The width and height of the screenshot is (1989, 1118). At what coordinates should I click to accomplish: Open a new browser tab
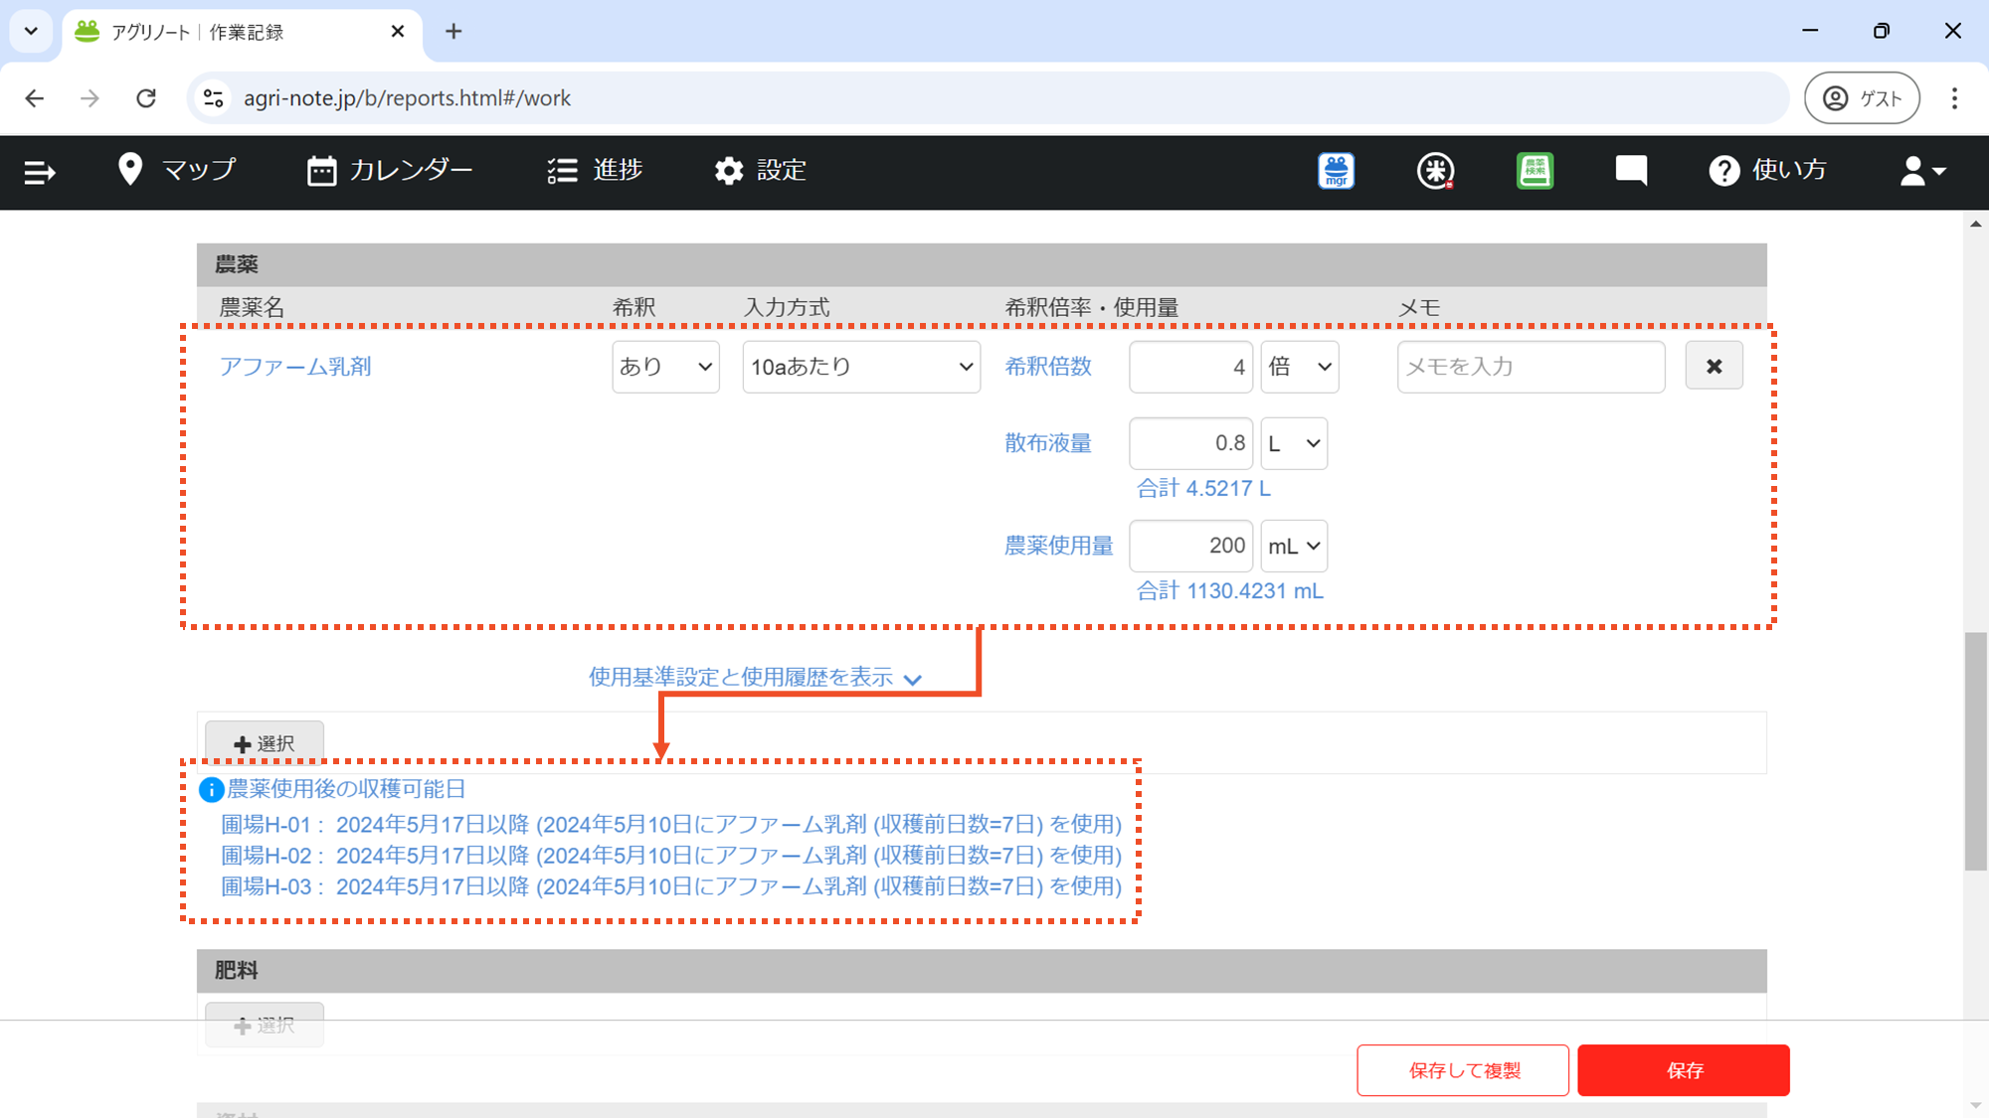tap(453, 32)
